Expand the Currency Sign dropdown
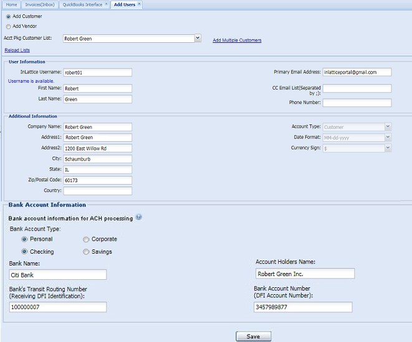412x342 pixels. [x=388, y=148]
